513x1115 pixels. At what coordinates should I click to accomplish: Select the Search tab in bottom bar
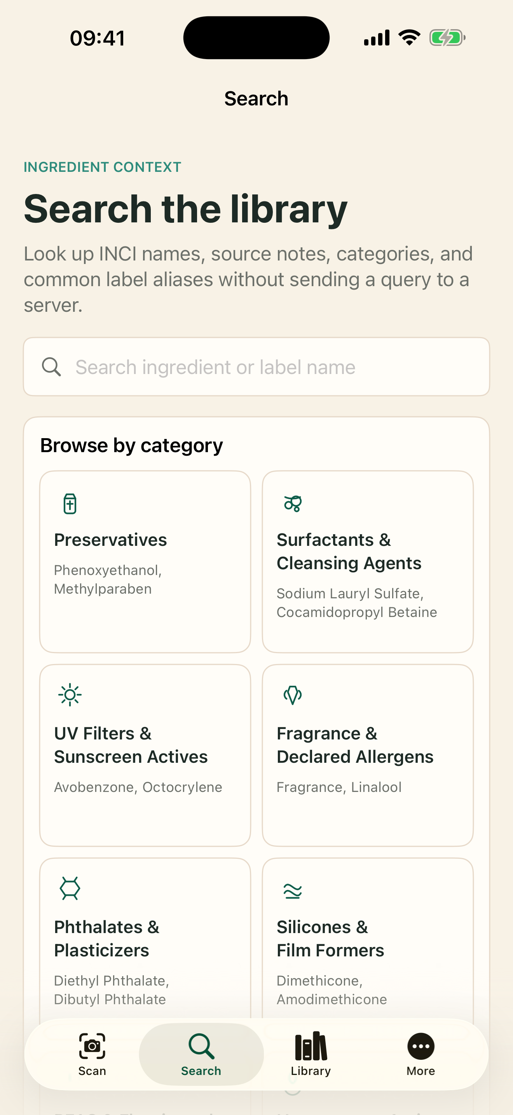pyautogui.click(x=201, y=1054)
